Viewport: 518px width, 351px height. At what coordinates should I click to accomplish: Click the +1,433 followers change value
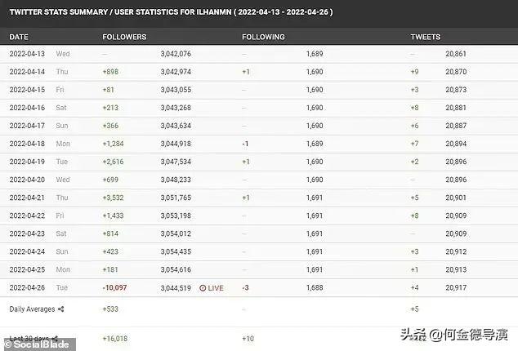(x=113, y=215)
